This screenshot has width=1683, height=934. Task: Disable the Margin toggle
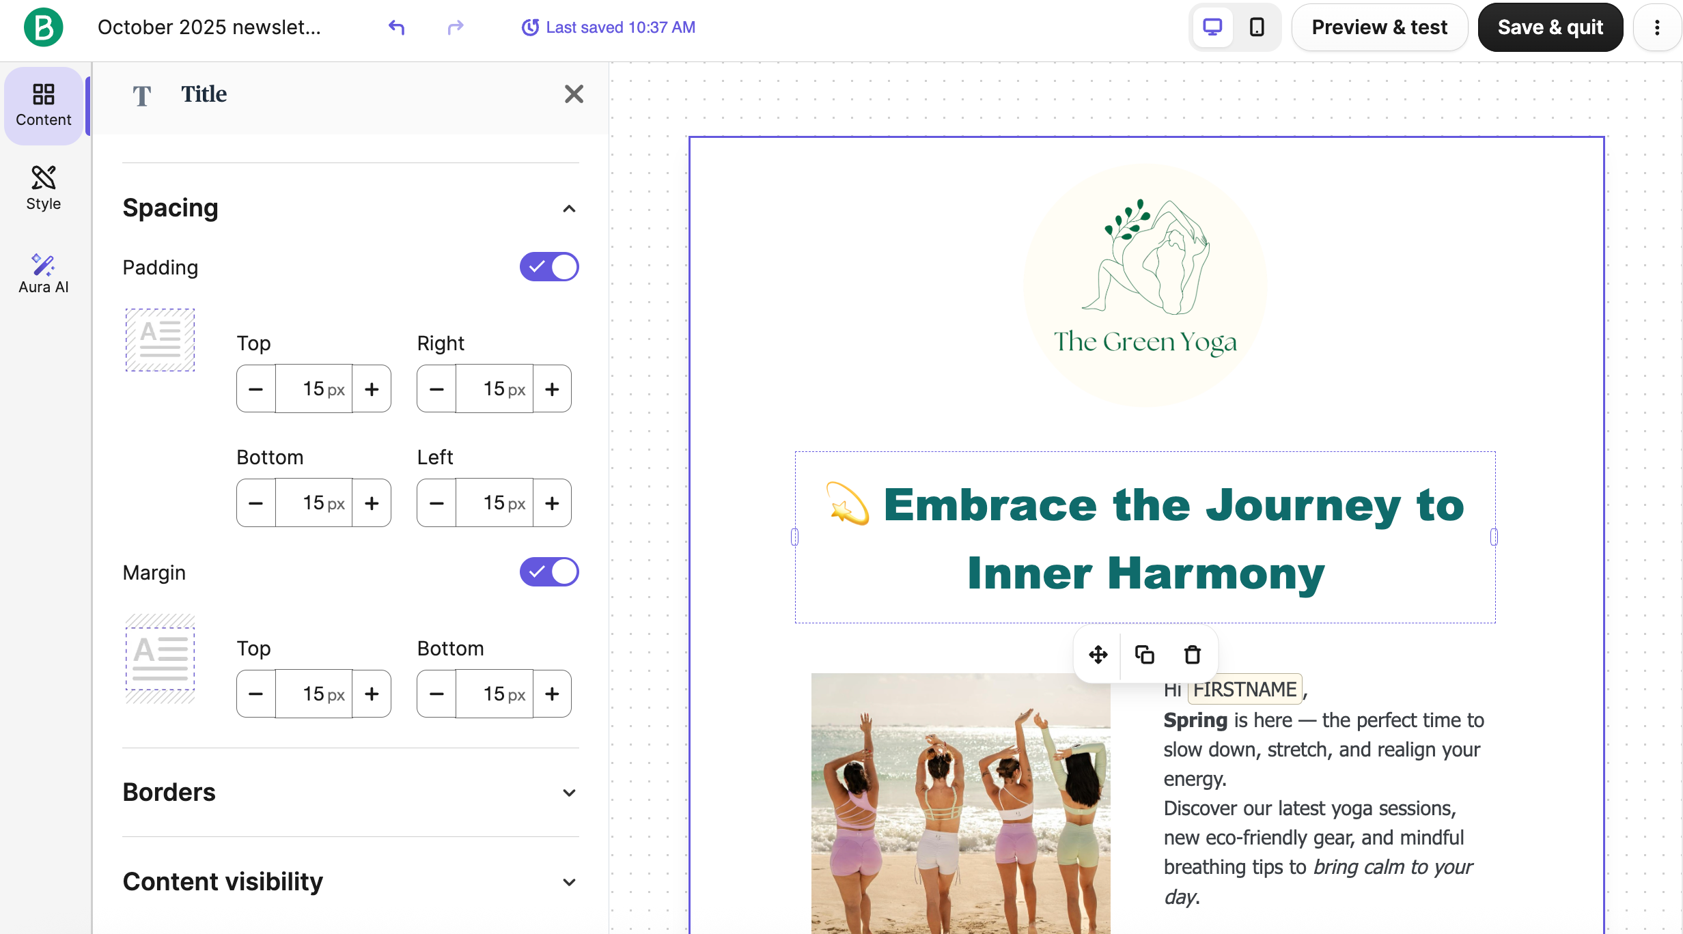548,572
